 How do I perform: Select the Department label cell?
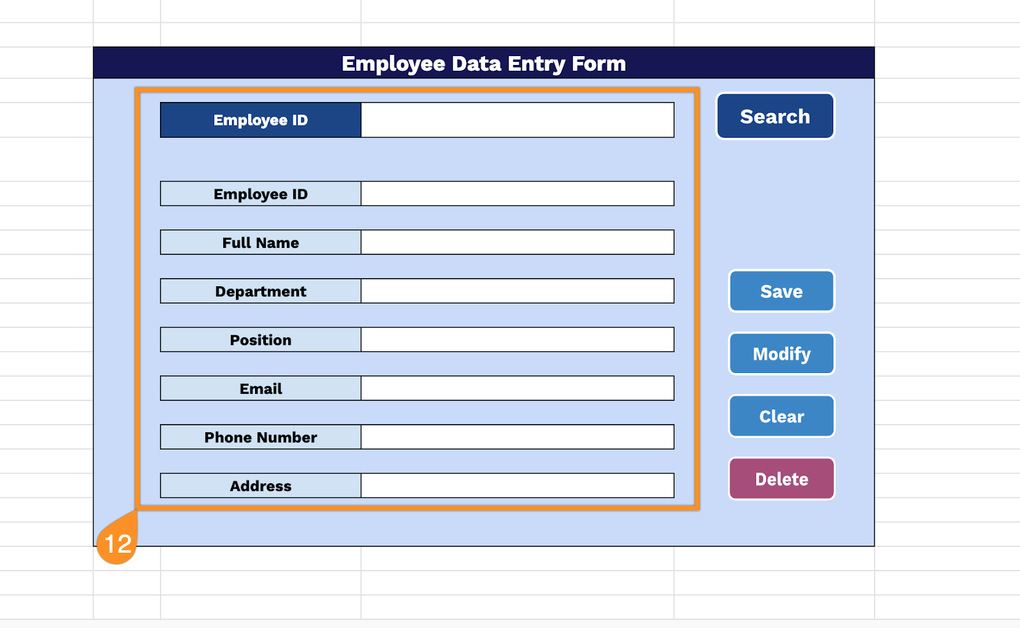tap(259, 291)
